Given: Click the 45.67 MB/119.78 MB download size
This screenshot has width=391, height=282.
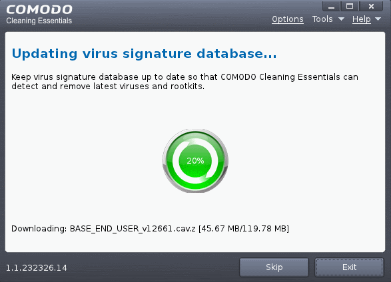Looking at the screenshot, I should [244, 229].
